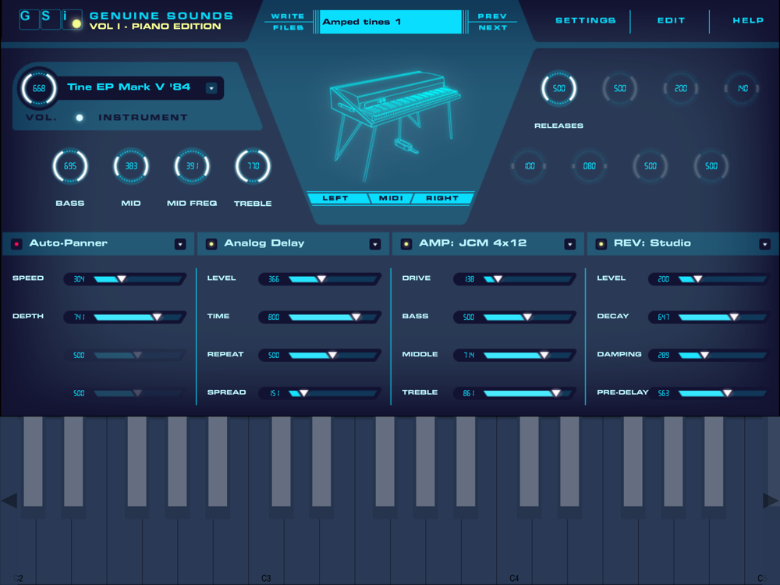The height and width of the screenshot is (585, 780).
Task: Open the REV Studio reverb type dropdown
Action: pyautogui.click(x=764, y=243)
